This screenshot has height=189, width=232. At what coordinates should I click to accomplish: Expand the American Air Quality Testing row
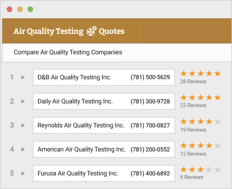(23, 149)
